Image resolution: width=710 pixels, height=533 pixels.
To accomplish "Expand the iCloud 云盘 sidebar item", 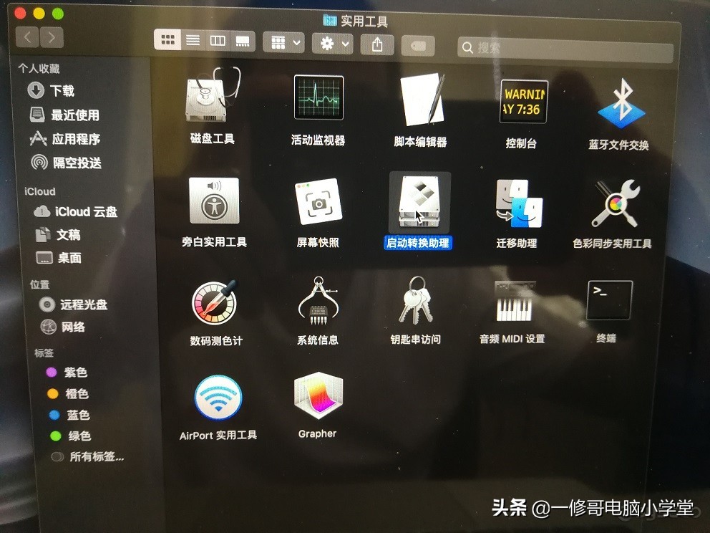I will tap(75, 211).
